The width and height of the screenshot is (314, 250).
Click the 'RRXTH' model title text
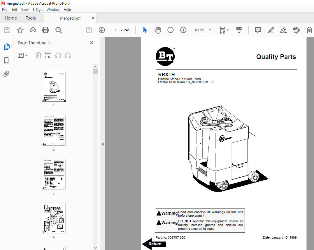(x=166, y=74)
